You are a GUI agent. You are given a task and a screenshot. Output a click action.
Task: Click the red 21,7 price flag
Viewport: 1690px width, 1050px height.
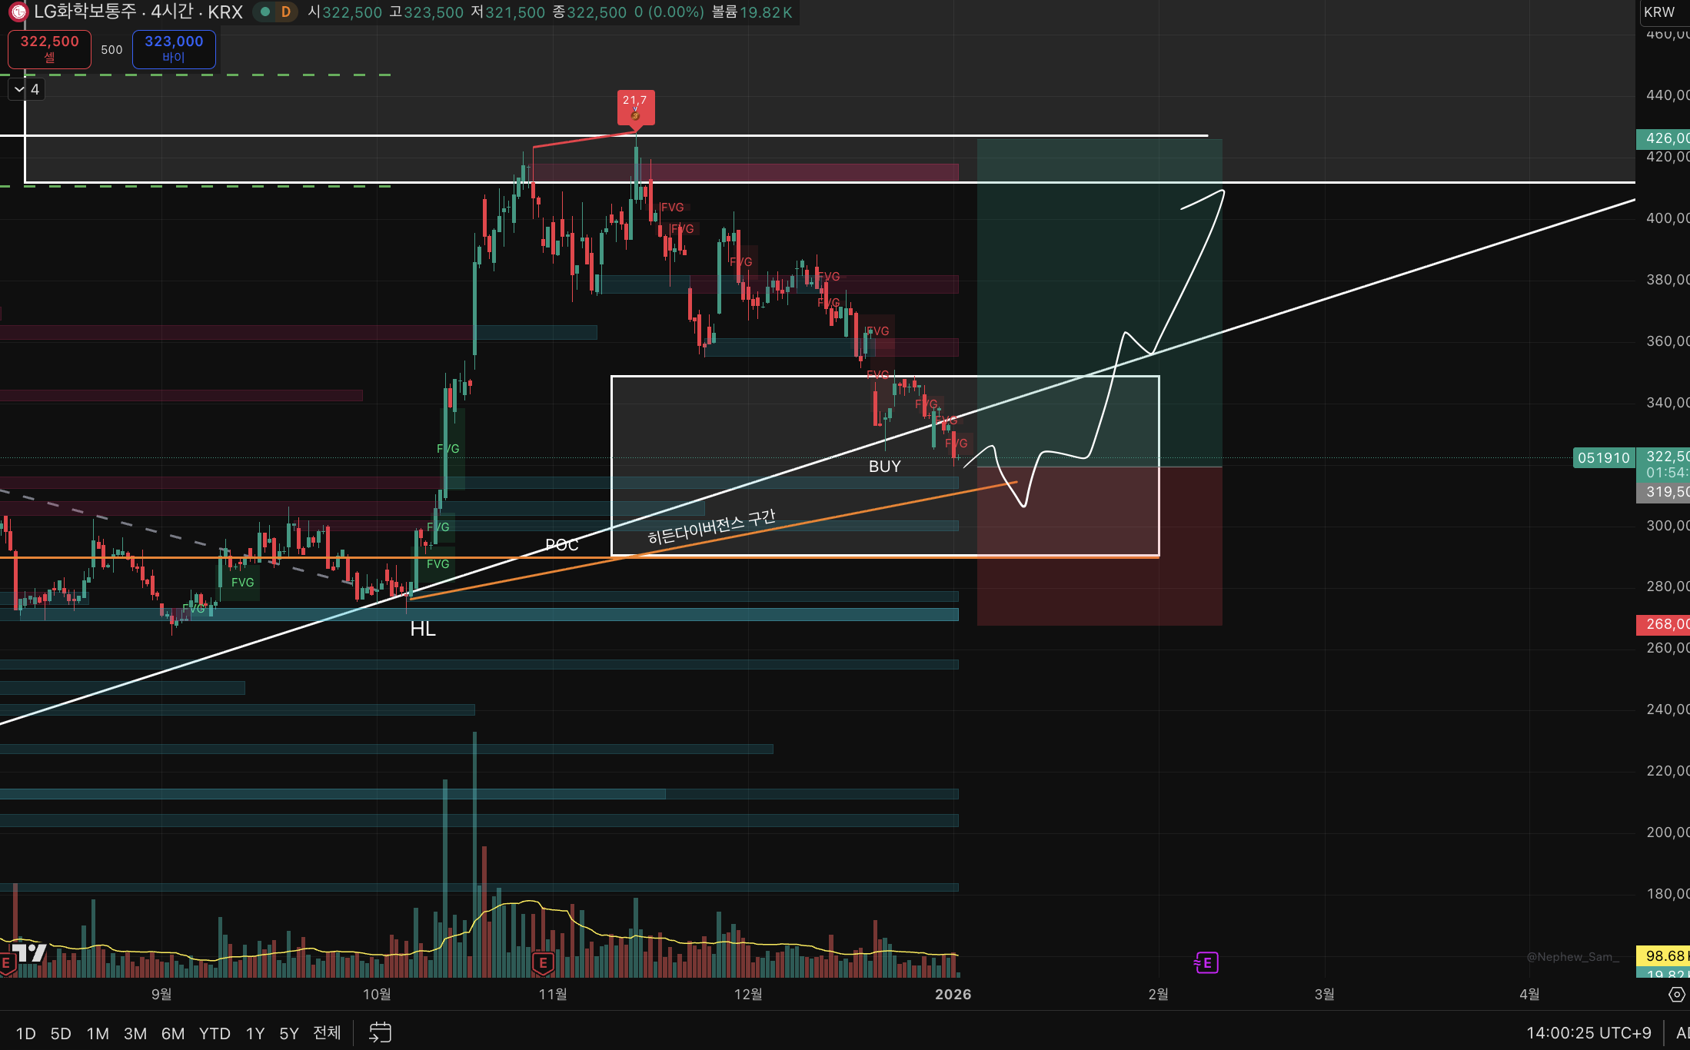coord(635,106)
